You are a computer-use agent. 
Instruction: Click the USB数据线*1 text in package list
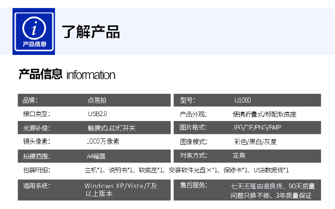[271, 170]
